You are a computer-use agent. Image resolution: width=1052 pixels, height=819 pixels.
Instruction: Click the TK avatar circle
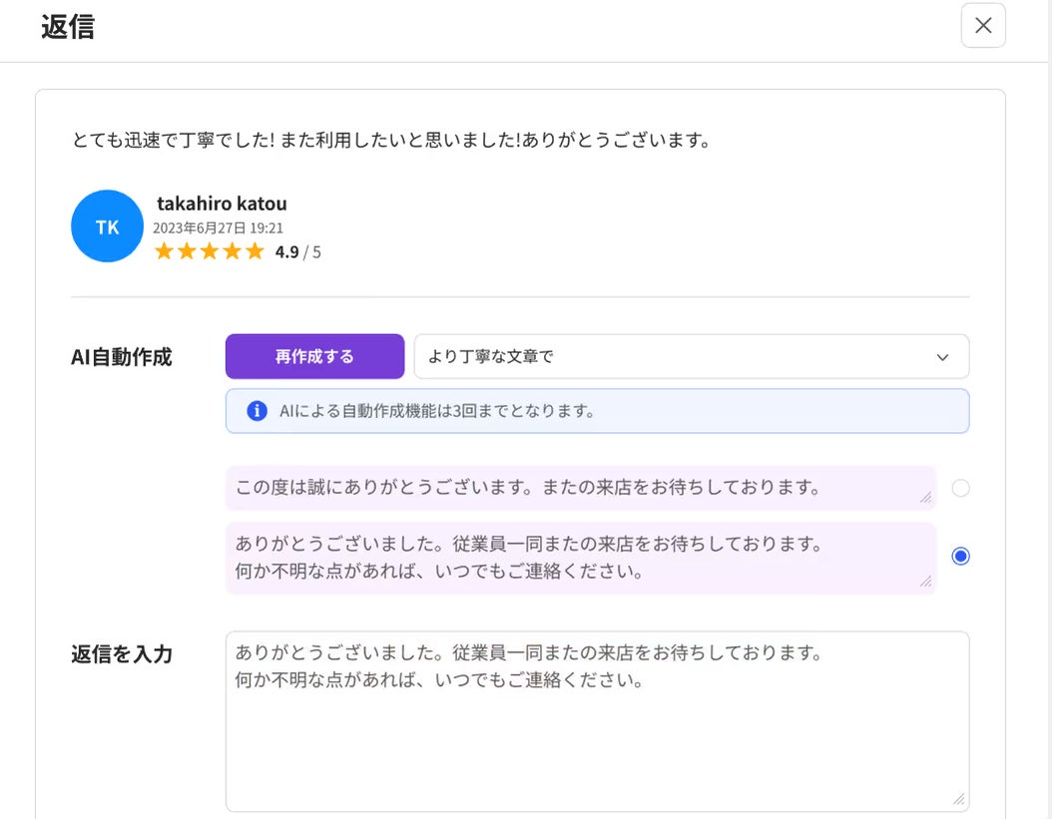click(107, 226)
